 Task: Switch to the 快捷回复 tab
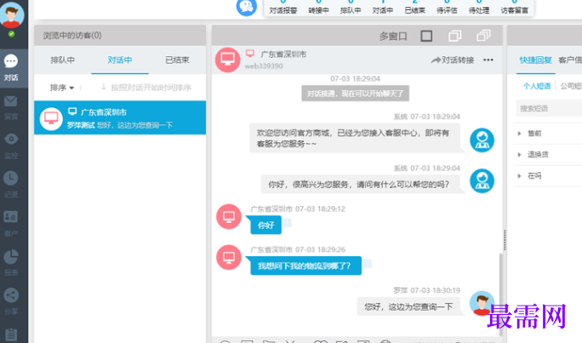tap(535, 60)
